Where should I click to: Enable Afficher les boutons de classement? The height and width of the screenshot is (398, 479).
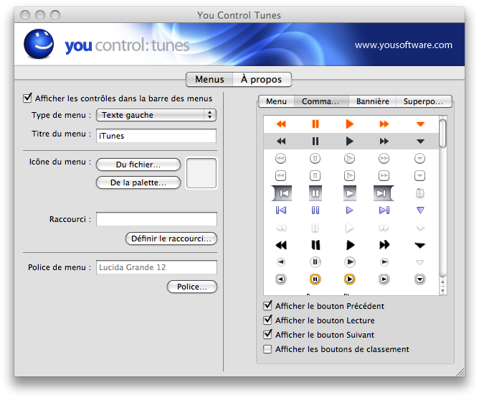click(x=267, y=349)
